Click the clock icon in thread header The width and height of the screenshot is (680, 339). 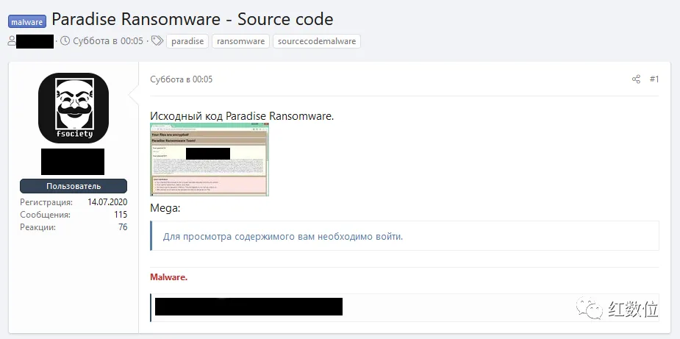tap(65, 41)
